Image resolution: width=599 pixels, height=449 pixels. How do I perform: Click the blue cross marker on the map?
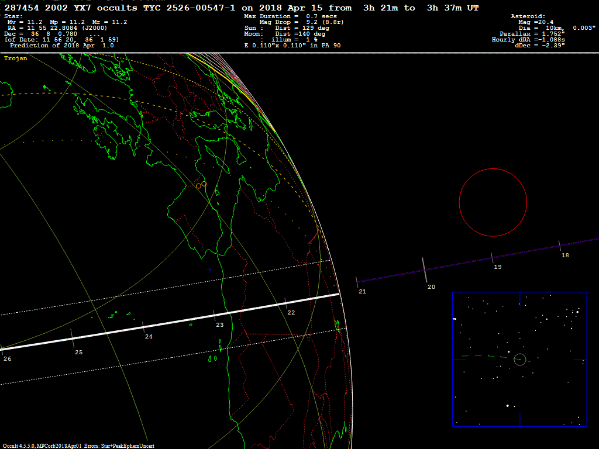point(209,270)
